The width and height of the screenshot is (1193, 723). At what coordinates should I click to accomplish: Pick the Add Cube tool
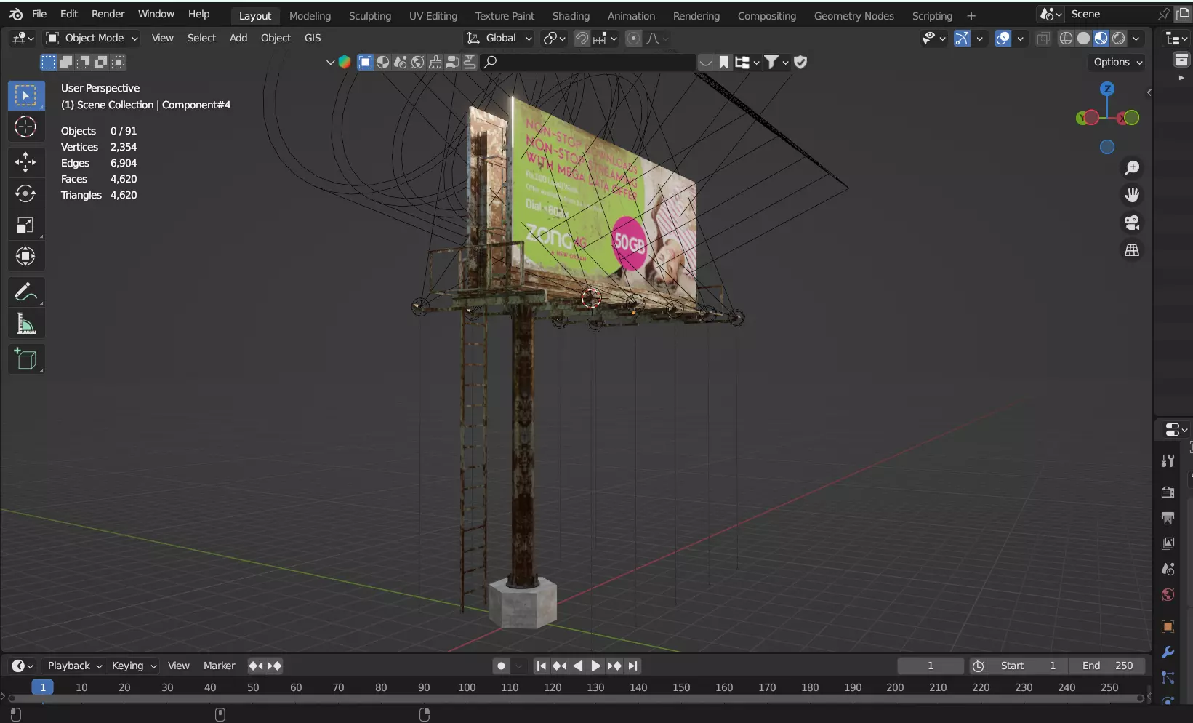coord(26,359)
